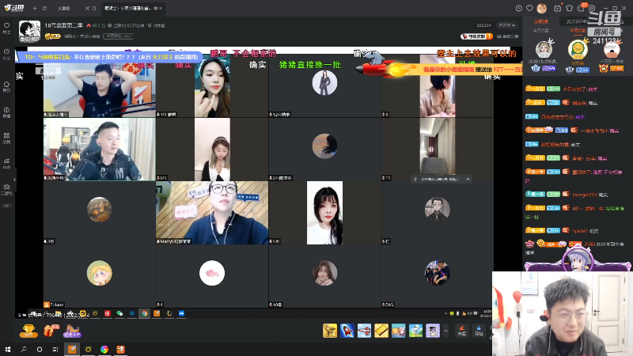
Task: Open the room announcement link
Action: pyautogui.click(x=508, y=36)
